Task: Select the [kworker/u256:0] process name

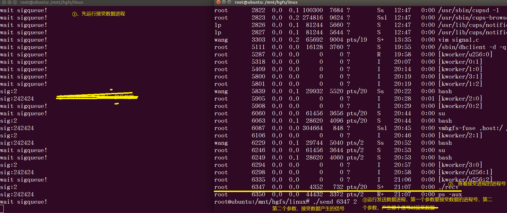Action: click(x=465, y=54)
